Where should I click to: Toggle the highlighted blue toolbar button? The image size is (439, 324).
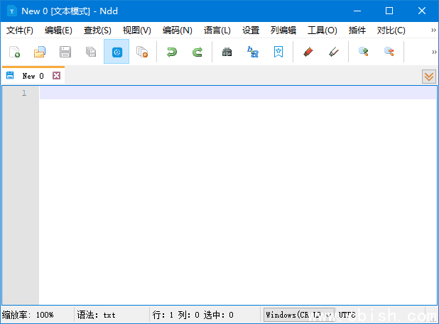pos(116,52)
